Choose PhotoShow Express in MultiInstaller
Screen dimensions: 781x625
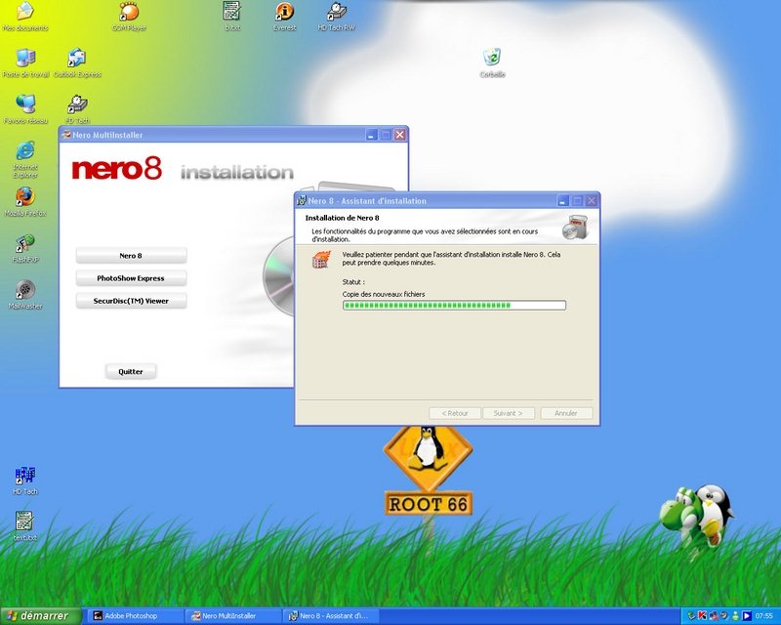(131, 278)
